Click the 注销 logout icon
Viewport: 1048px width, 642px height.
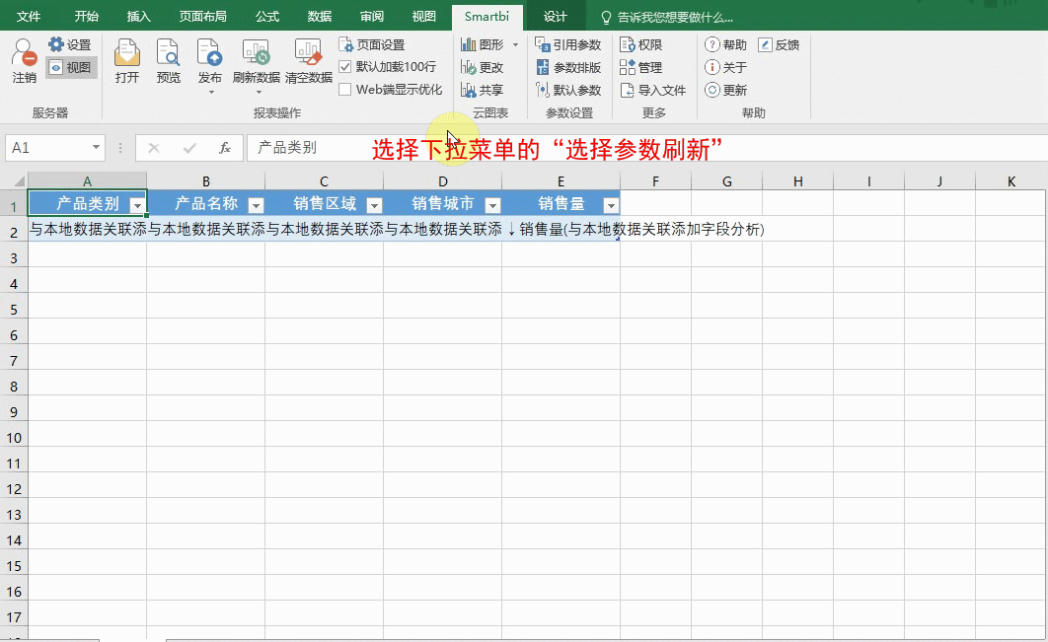(24, 53)
